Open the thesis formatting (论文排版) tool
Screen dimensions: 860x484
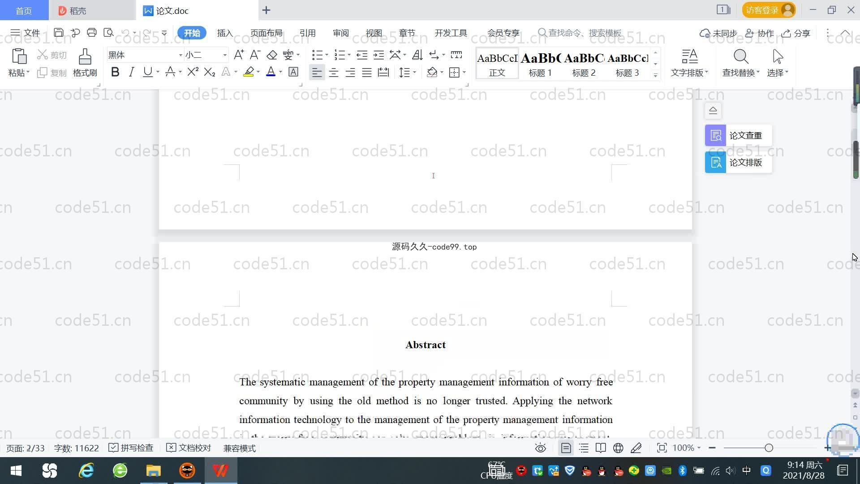tap(738, 162)
